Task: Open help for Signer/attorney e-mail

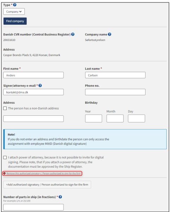Action: click(40, 85)
